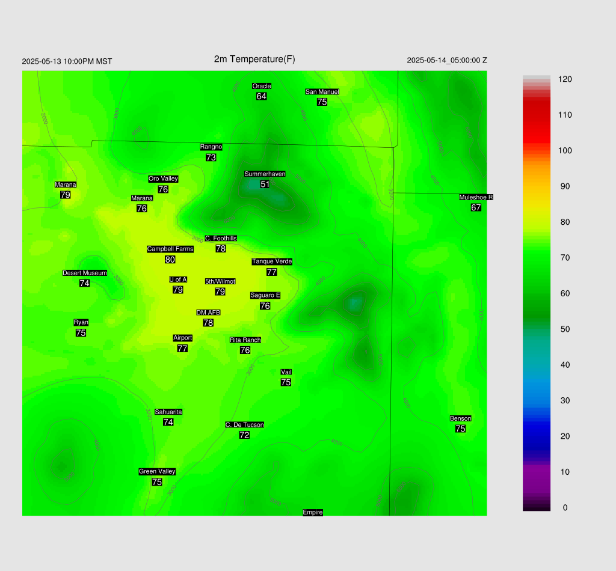Screen dimensions: 616x571
Task: Click the 100 tick on the color scale
Action: [565, 151]
